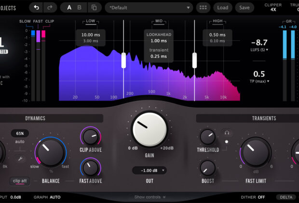This screenshot has width=299, height=203.
Task: Click the FAST ABOVE knob
Action: (91, 168)
